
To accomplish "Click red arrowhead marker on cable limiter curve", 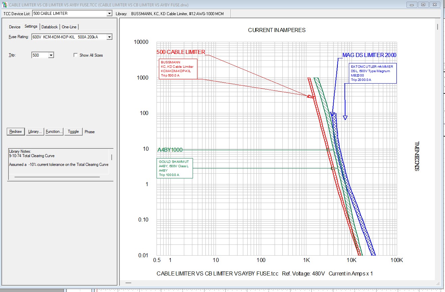I will pyautogui.click(x=310, y=97).
